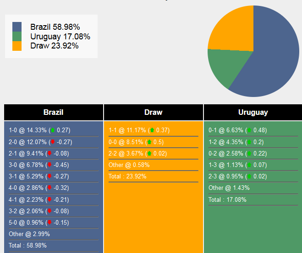Click the green up arrow beside 2-2 draw

click(149, 153)
